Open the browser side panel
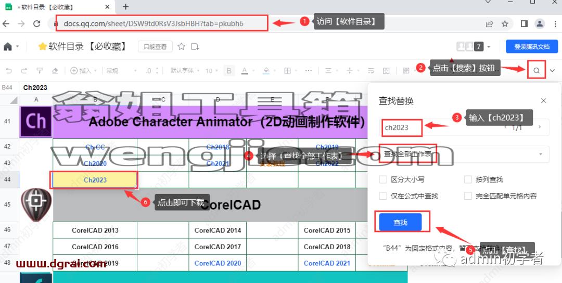Screen dimensions: 562x283 click(x=524, y=23)
